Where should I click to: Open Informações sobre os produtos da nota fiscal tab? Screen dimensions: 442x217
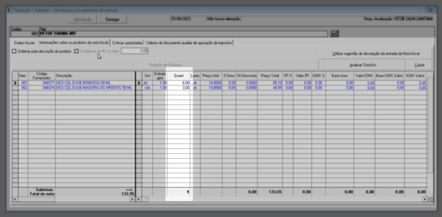pyautogui.click(x=74, y=43)
